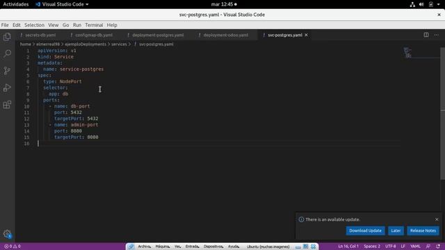Switch to the deployment-odoo.yaml tab

[225, 35]
